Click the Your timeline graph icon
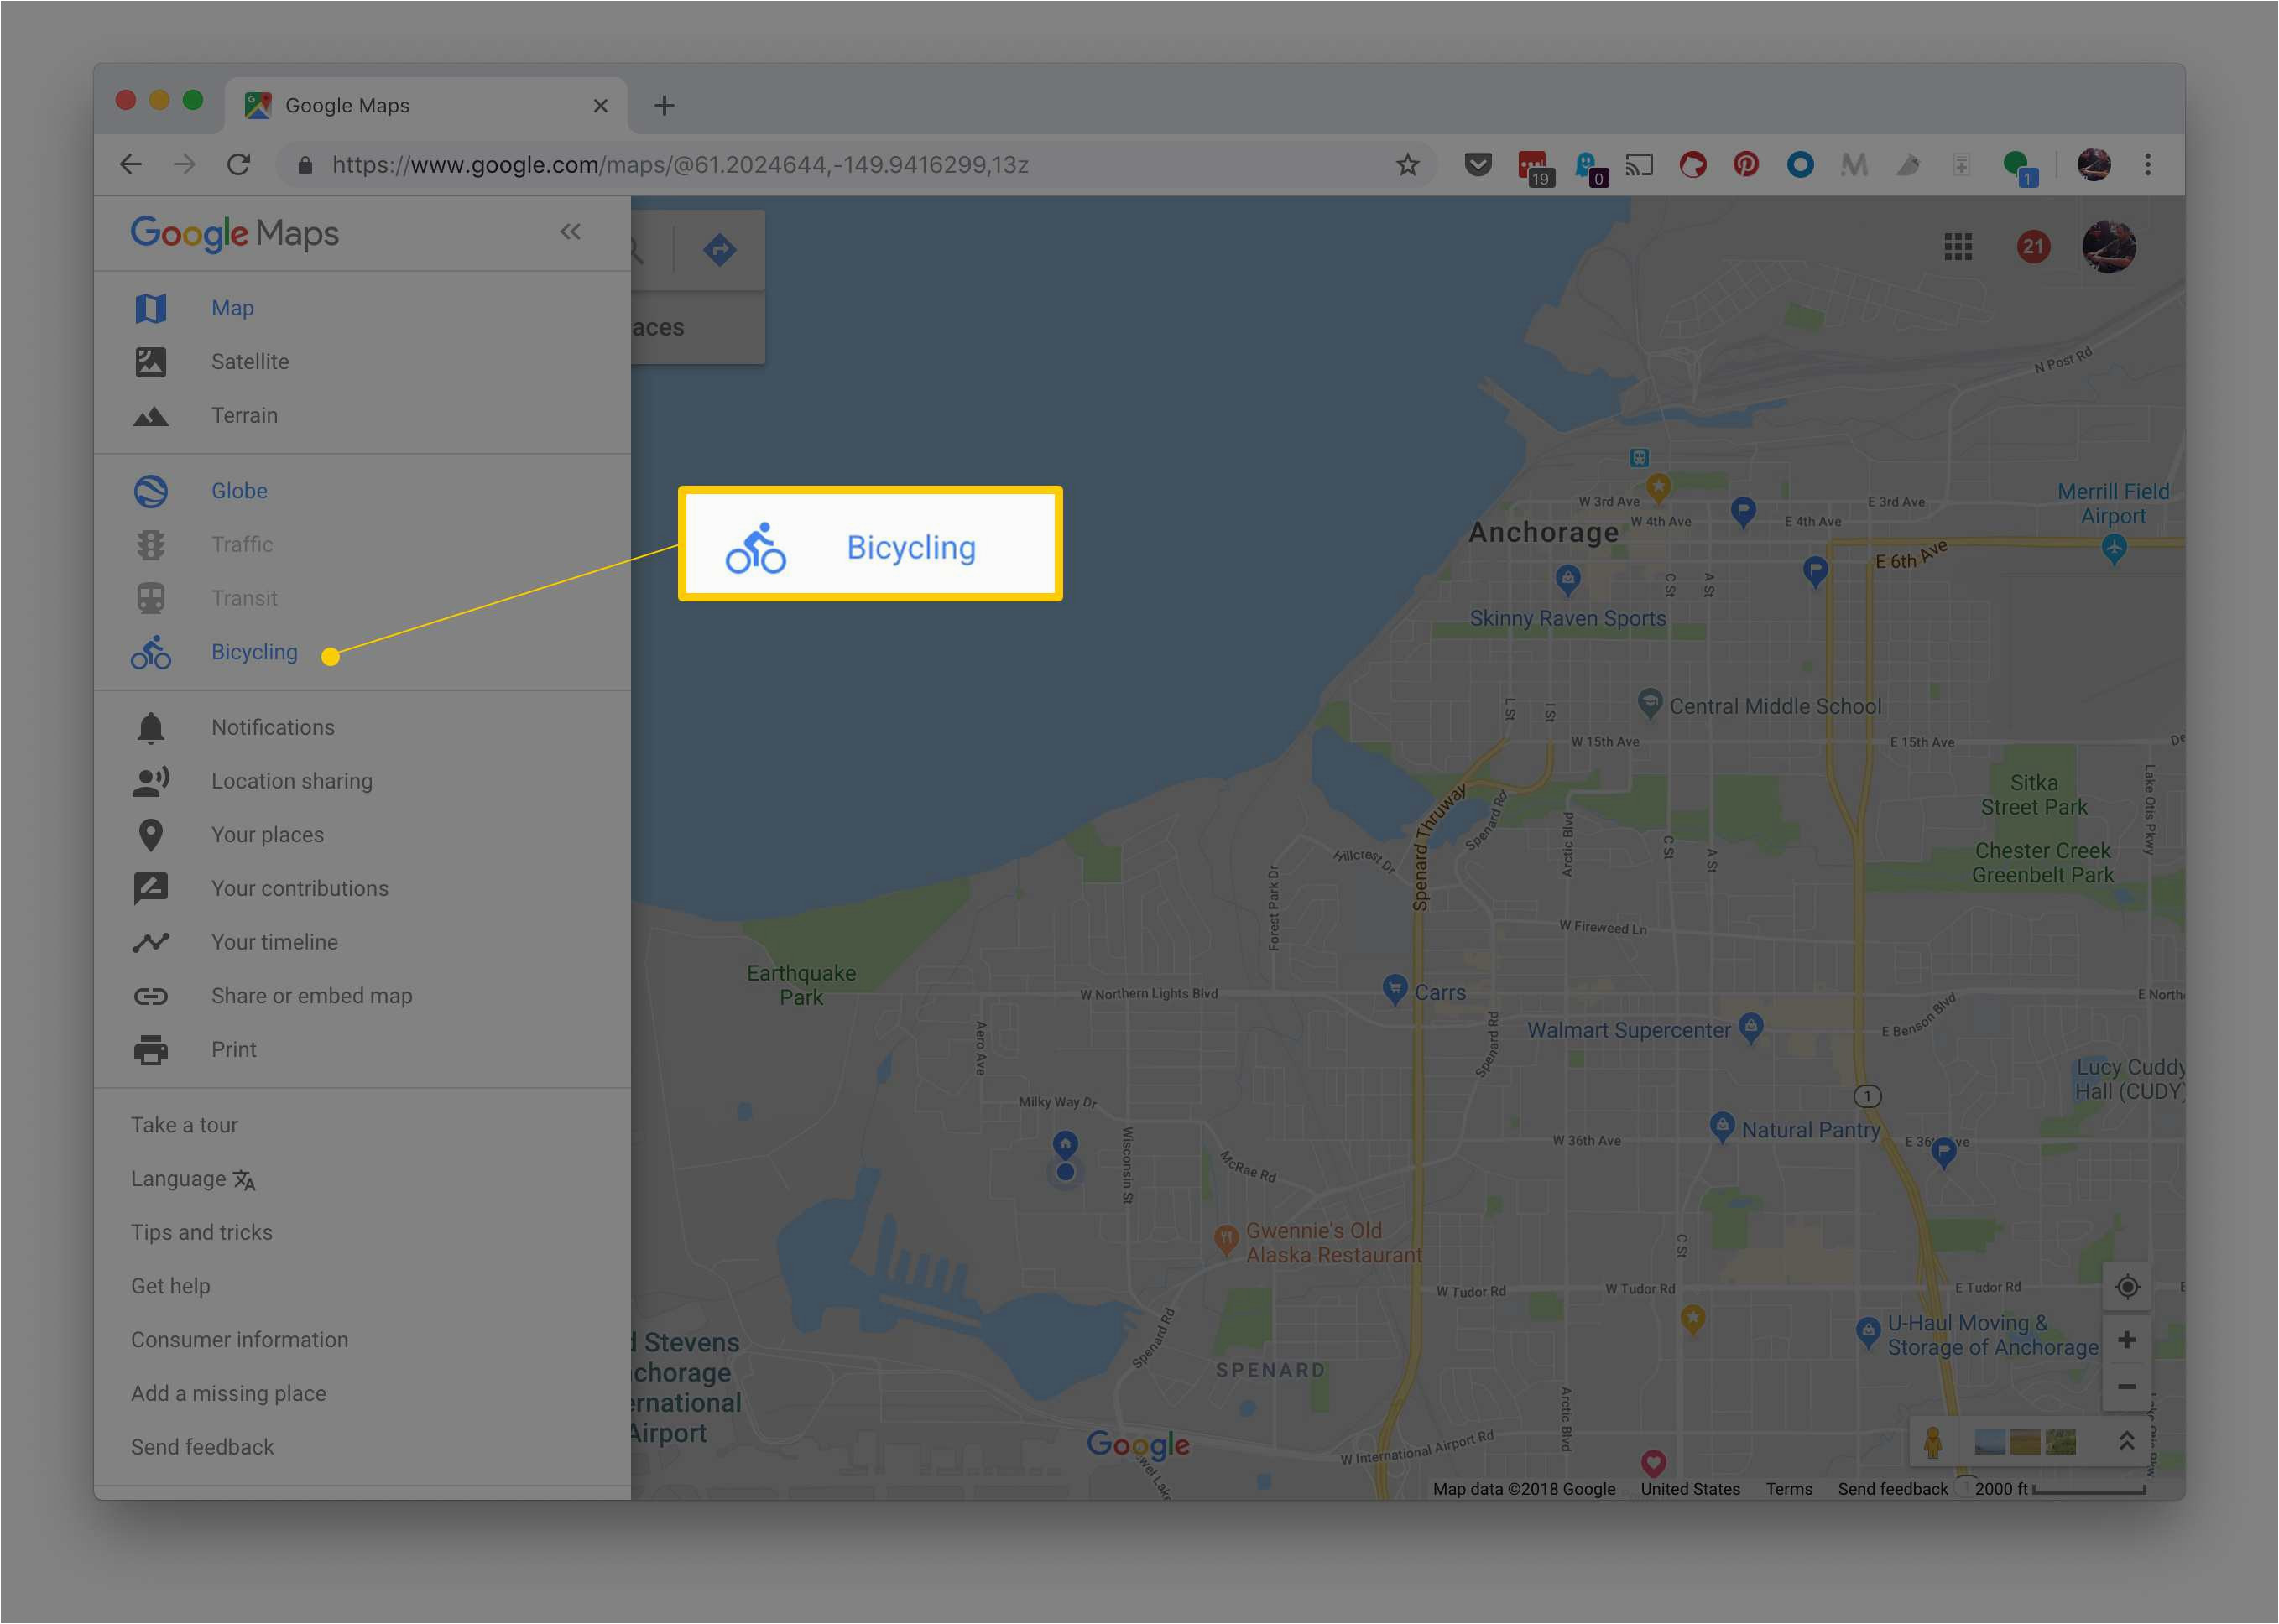Screen dimensions: 2279x1624 [151, 942]
